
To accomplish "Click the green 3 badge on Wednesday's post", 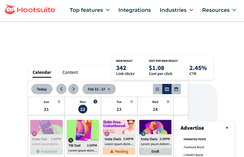I will 143,134.
